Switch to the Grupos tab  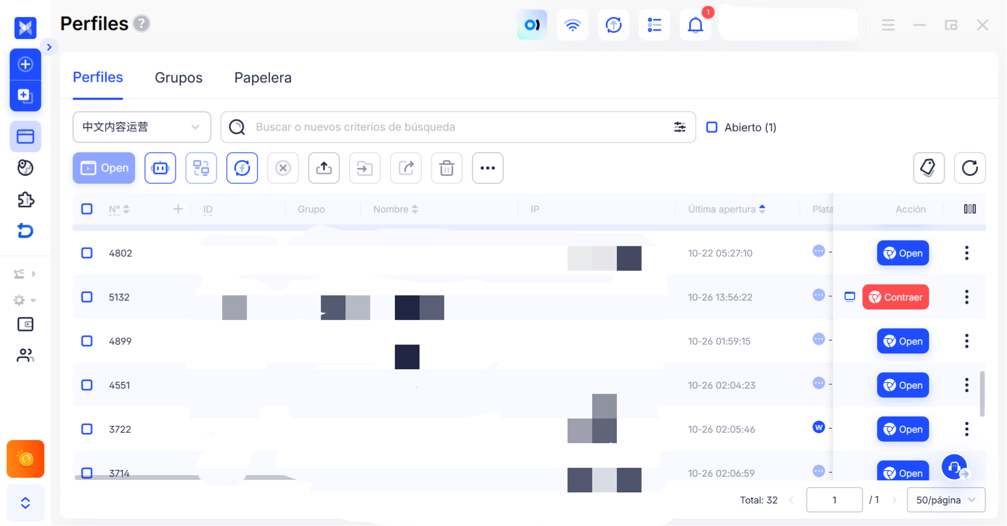click(179, 78)
